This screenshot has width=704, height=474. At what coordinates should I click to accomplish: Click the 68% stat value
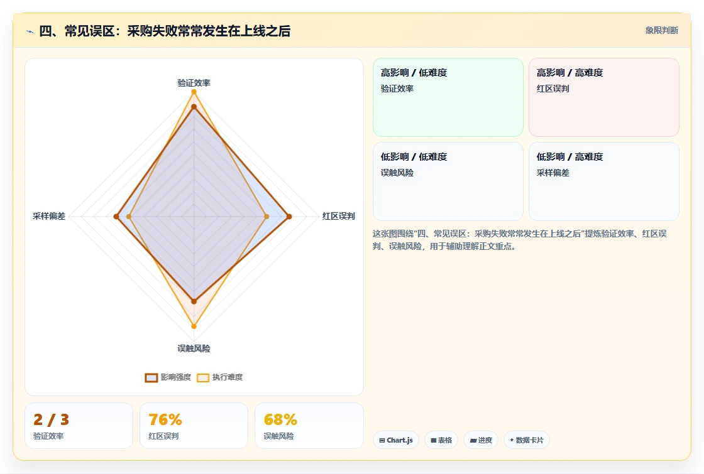point(280,420)
